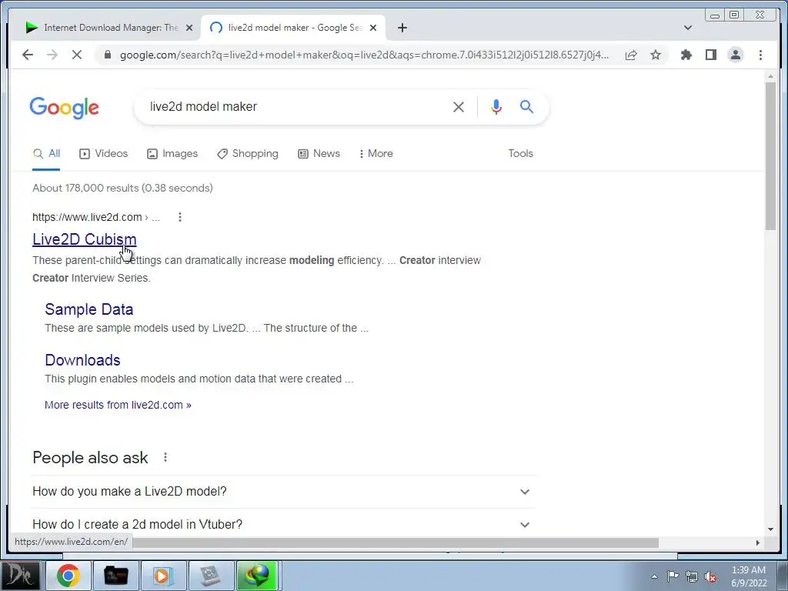This screenshot has height=591, width=788.
Task: Switch to Images results
Action: pos(172,154)
